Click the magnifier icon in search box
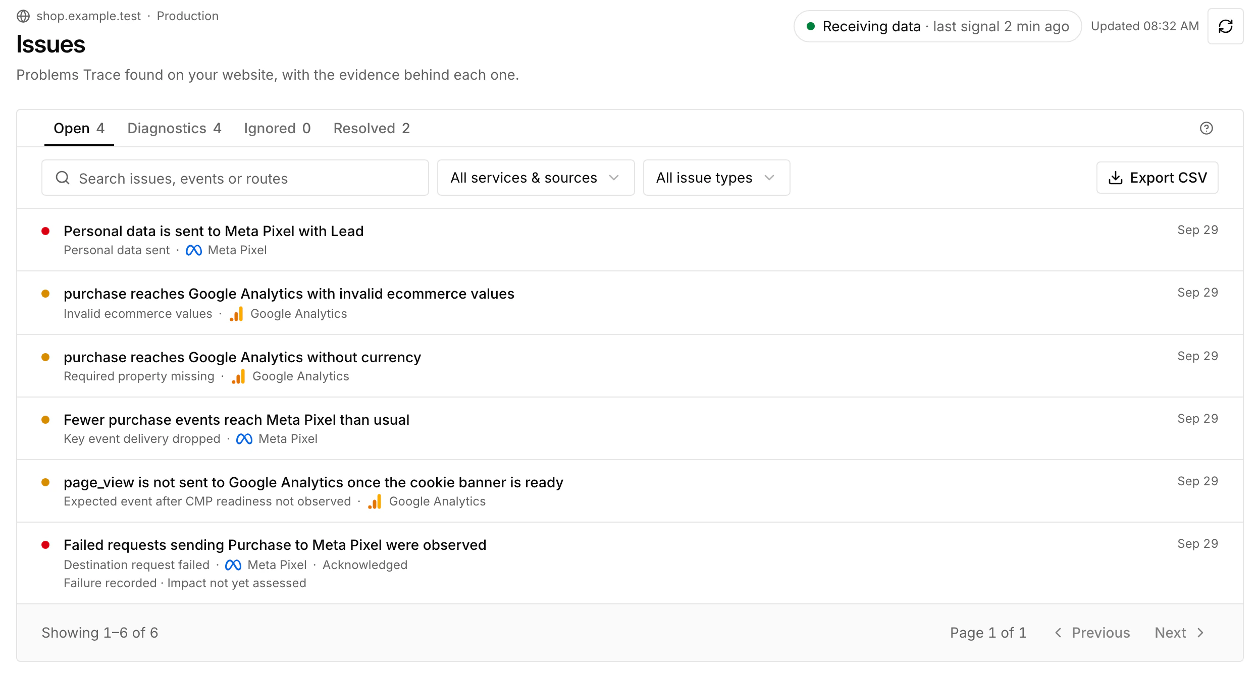The width and height of the screenshot is (1260, 677). (63, 178)
